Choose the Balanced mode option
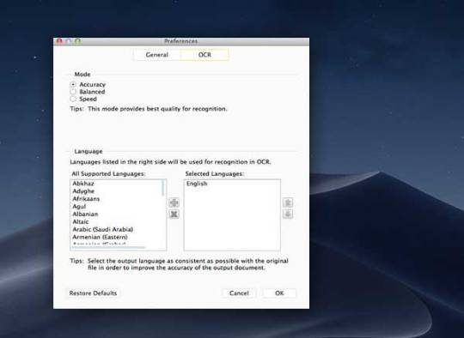464x338 pixels. click(x=73, y=92)
